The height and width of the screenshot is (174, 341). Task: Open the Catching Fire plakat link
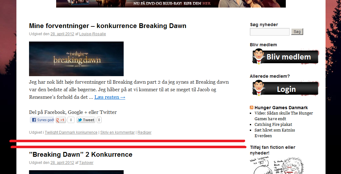pyautogui.click(x=273, y=125)
